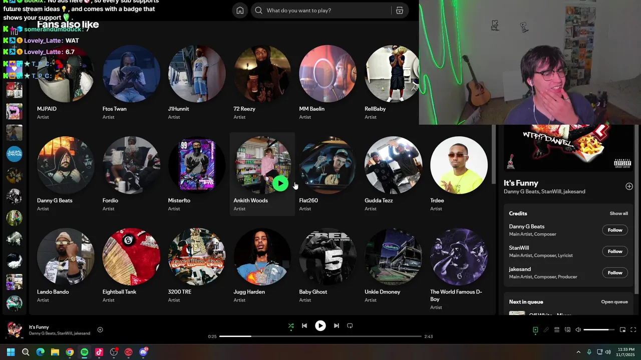
Task: Open the It's Funny title in Now Playing panel
Action: [521, 183]
